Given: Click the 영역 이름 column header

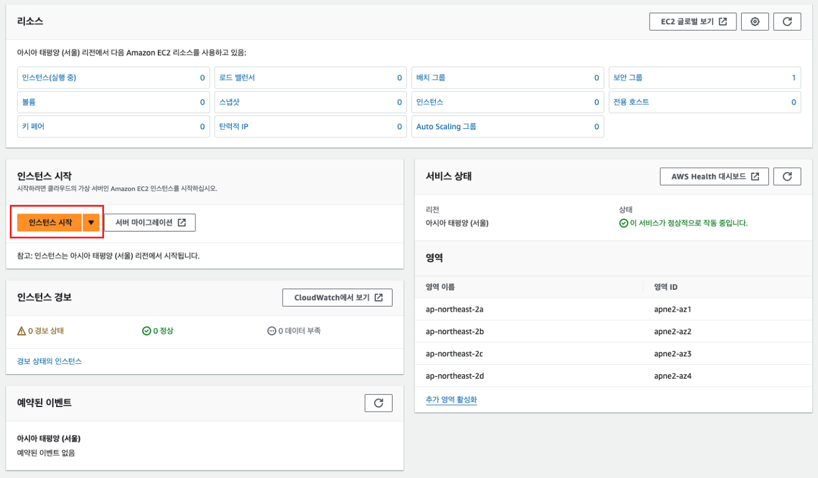Looking at the screenshot, I should [x=440, y=287].
